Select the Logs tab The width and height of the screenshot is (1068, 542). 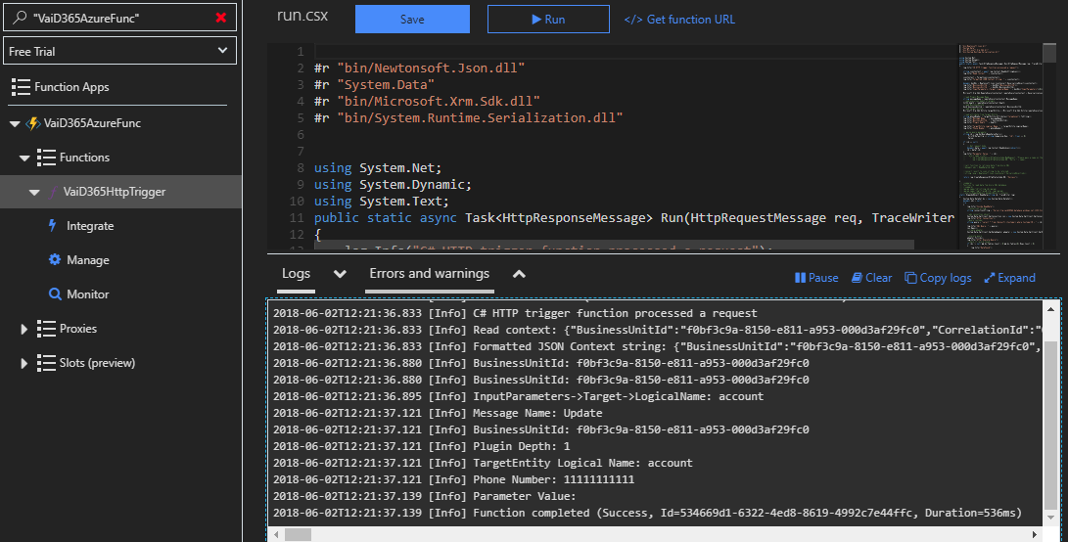pyautogui.click(x=297, y=274)
